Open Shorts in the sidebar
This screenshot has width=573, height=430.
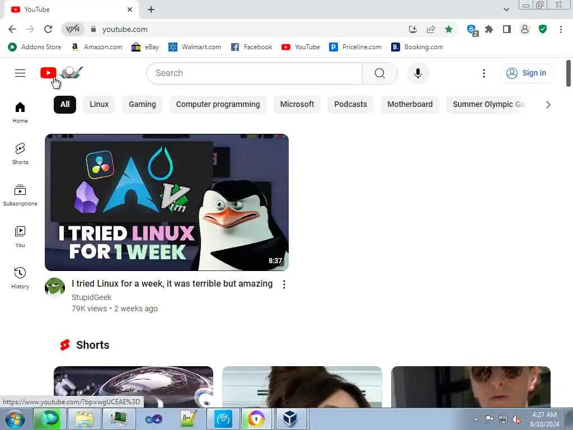coord(20,153)
